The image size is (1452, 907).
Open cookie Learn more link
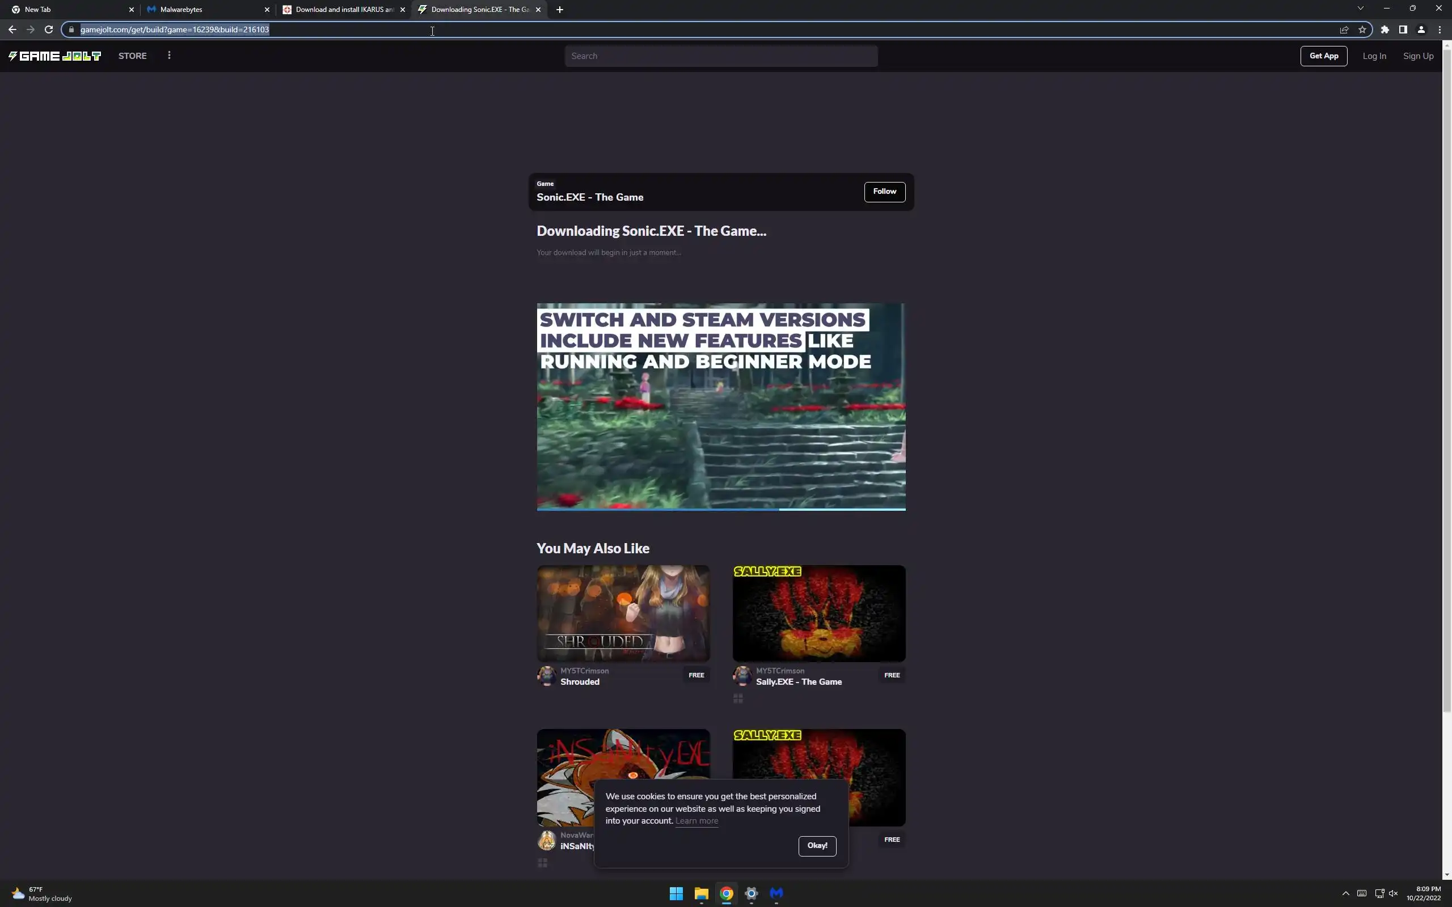tap(696, 821)
